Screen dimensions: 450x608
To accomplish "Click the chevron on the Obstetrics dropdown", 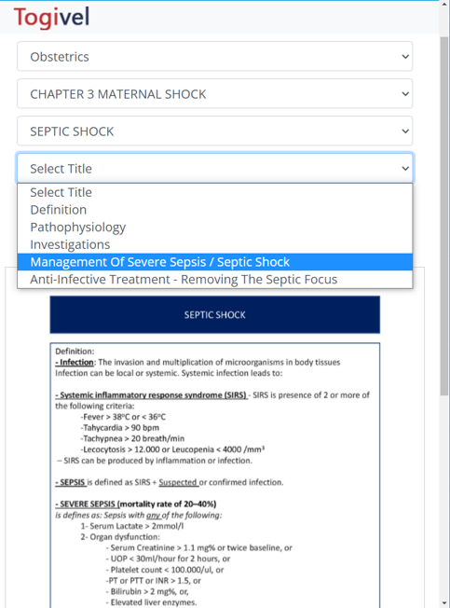I will 405,57.
